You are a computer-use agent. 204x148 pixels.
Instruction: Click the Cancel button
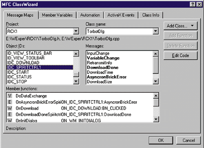click(x=188, y=140)
